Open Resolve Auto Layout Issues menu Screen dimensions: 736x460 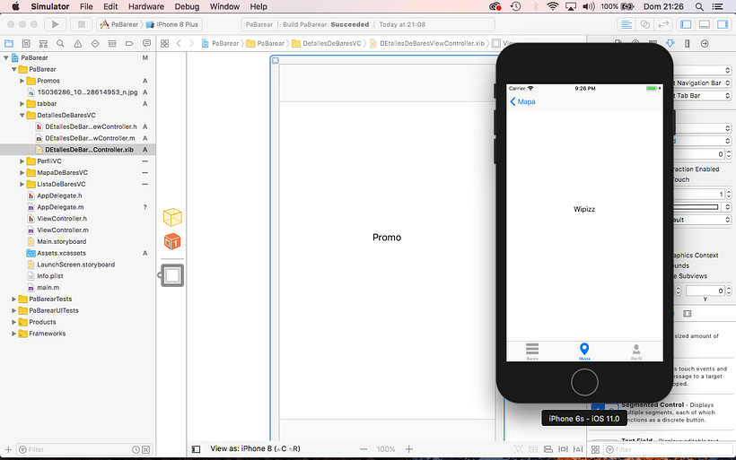(x=578, y=449)
